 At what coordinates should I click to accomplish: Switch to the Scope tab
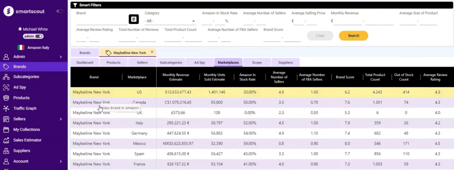pos(257,63)
